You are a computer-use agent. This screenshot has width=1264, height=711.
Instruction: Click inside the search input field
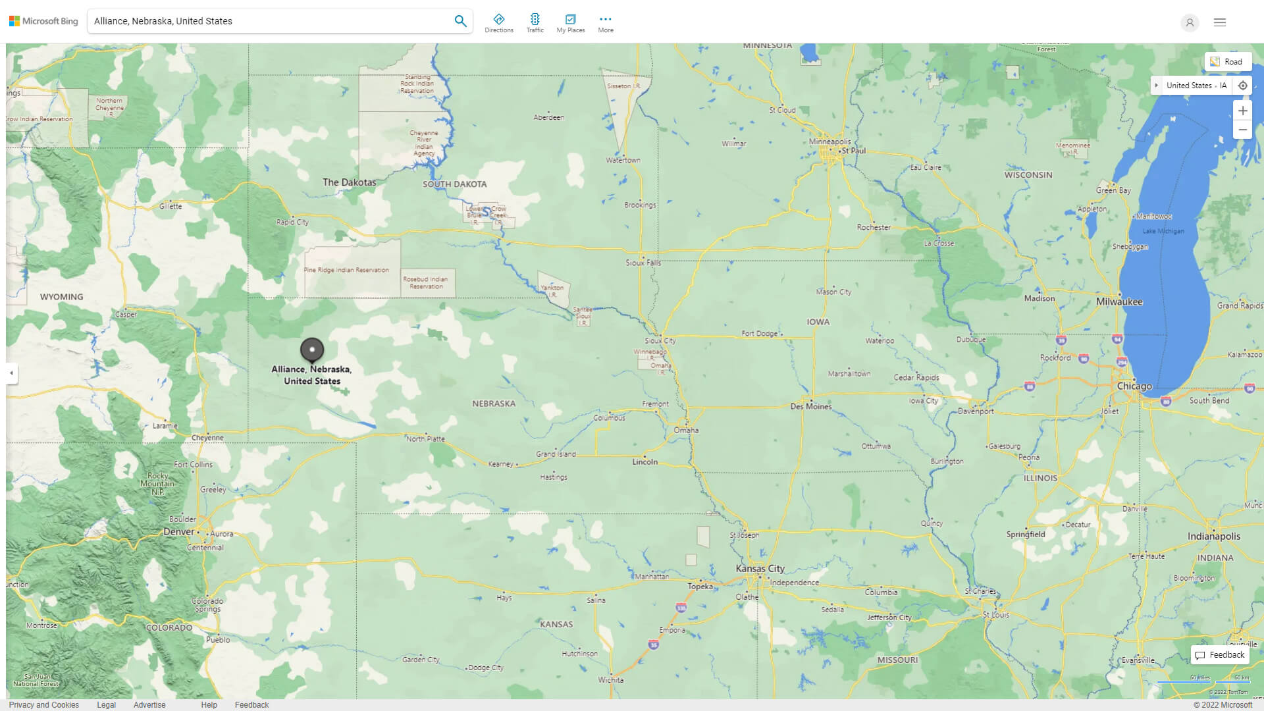pos(263,20)
